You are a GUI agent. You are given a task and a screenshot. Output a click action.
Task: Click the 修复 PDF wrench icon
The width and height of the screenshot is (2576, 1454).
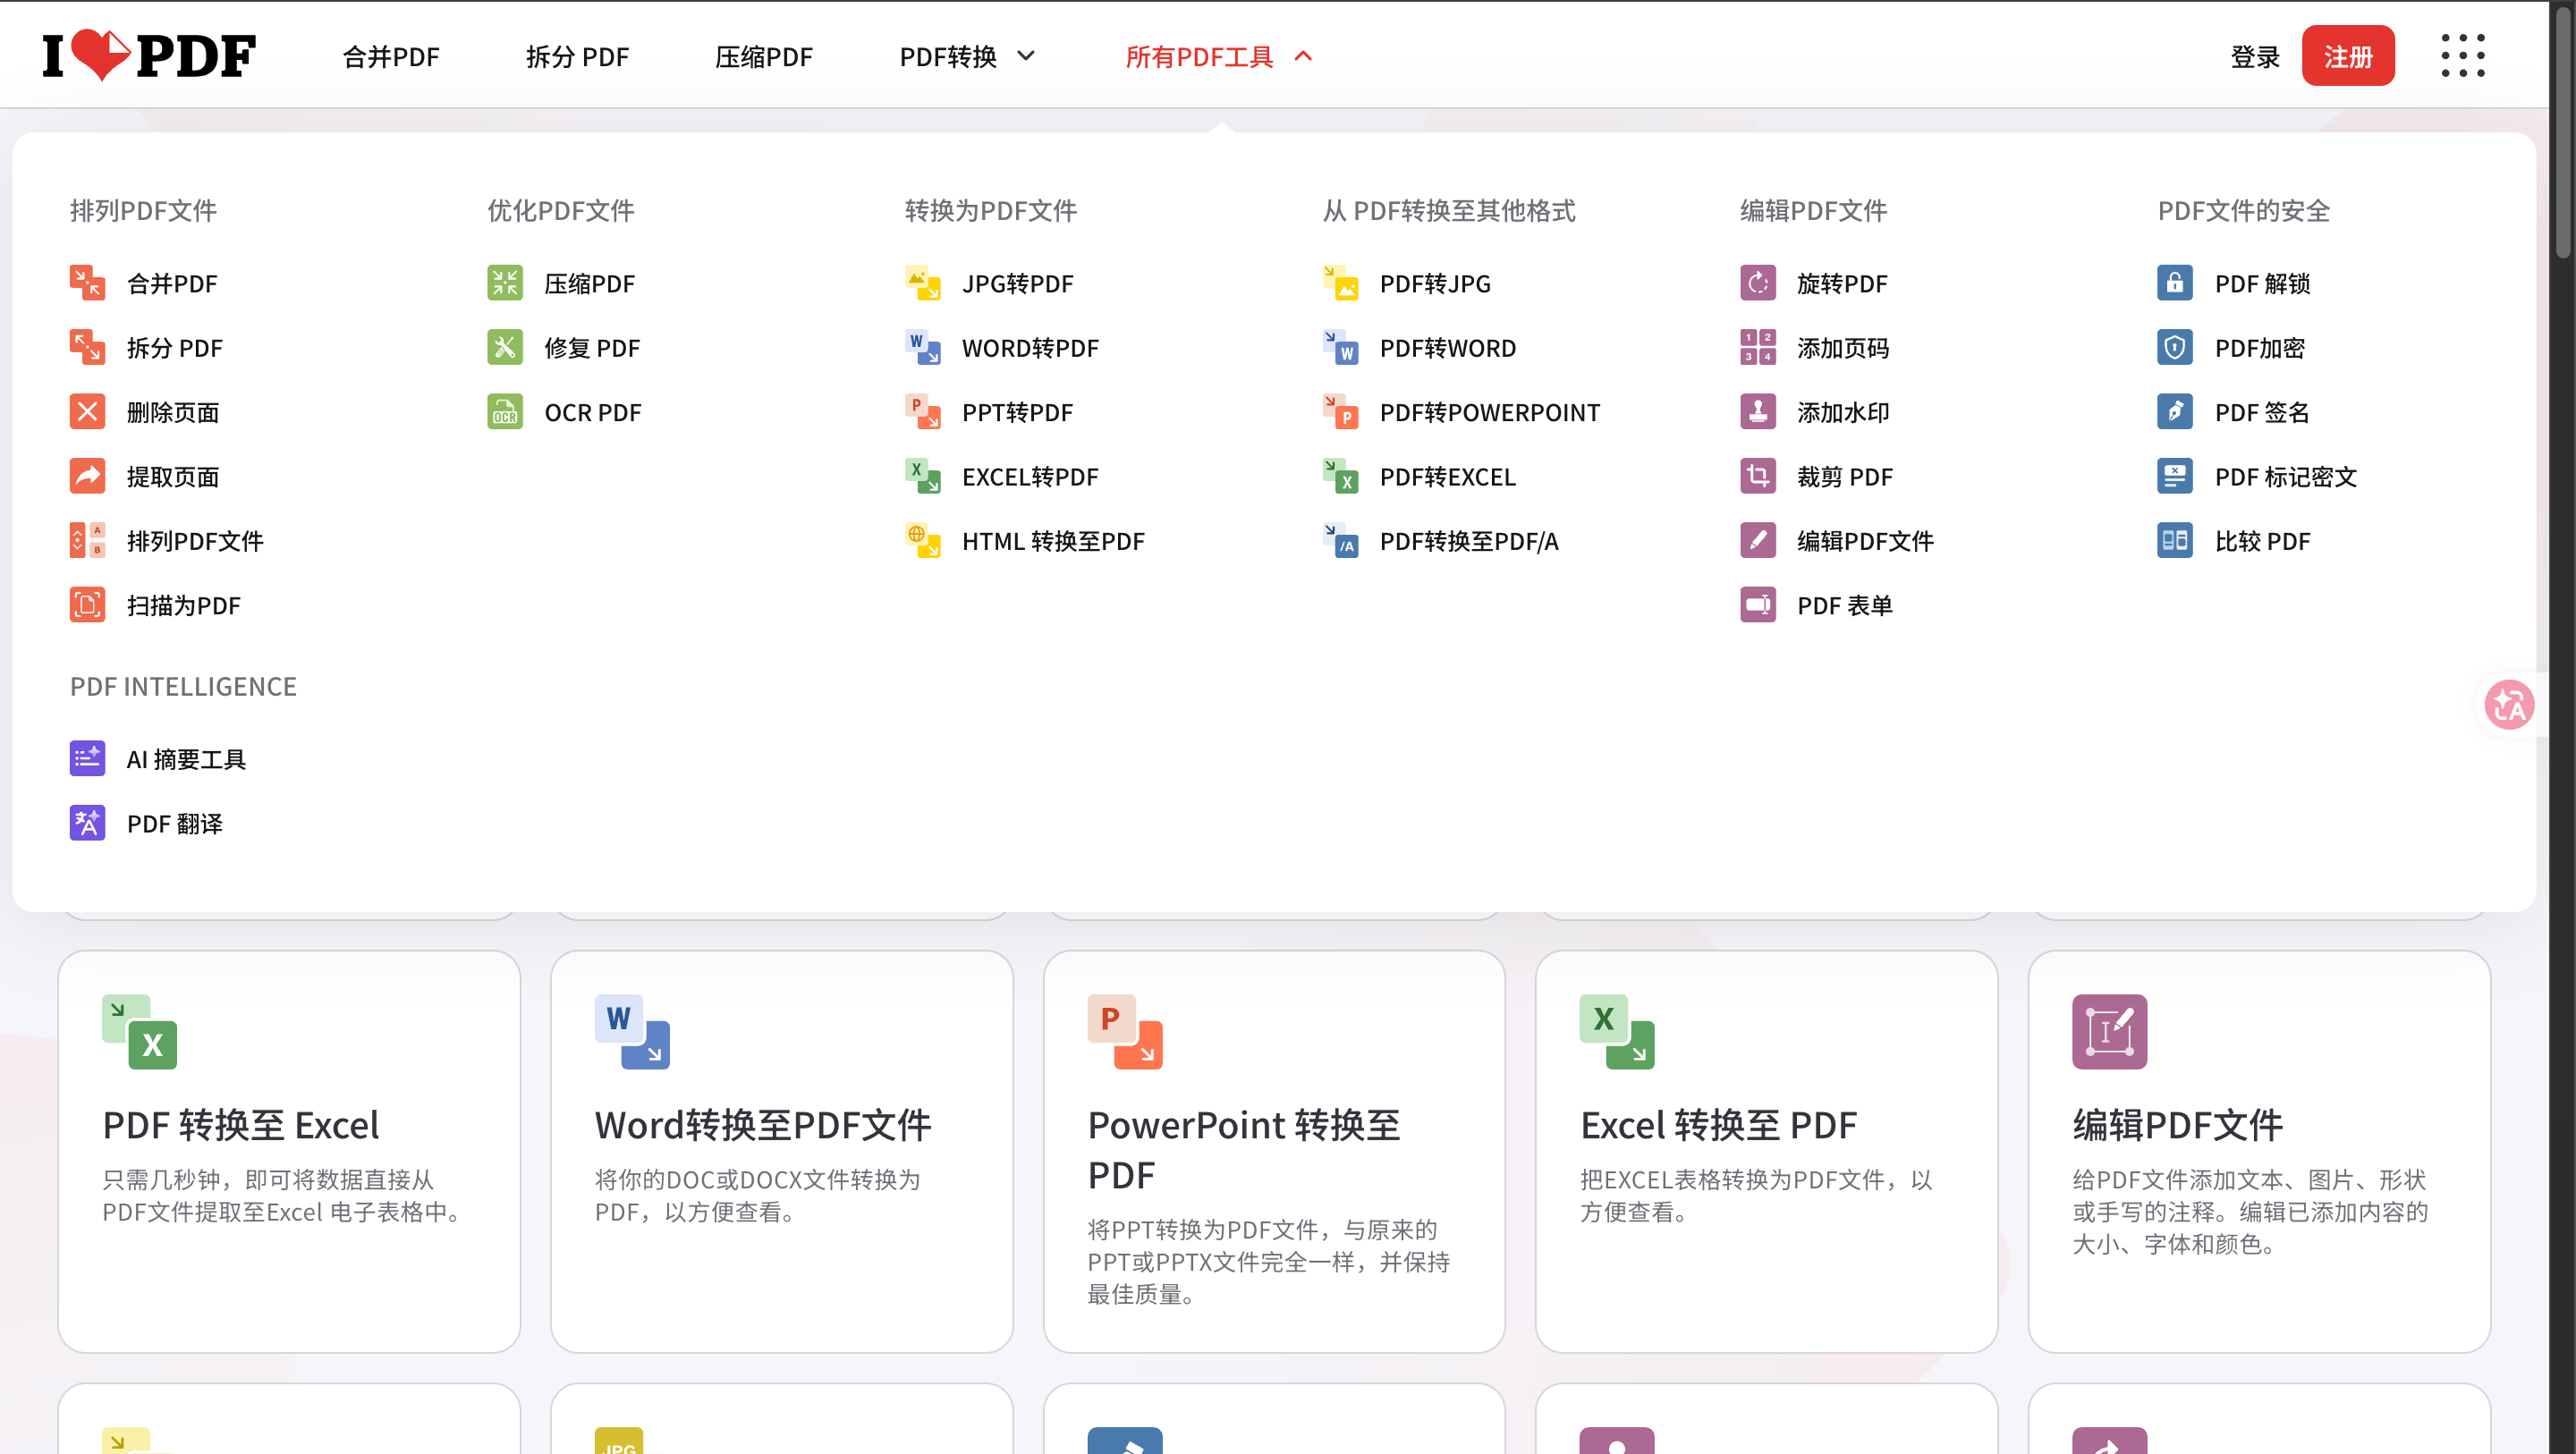(x=505, y=348)
